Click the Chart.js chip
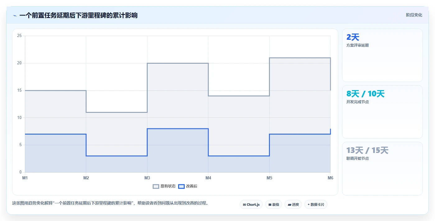This screenshot has width=435, height=221. [251, 205]
